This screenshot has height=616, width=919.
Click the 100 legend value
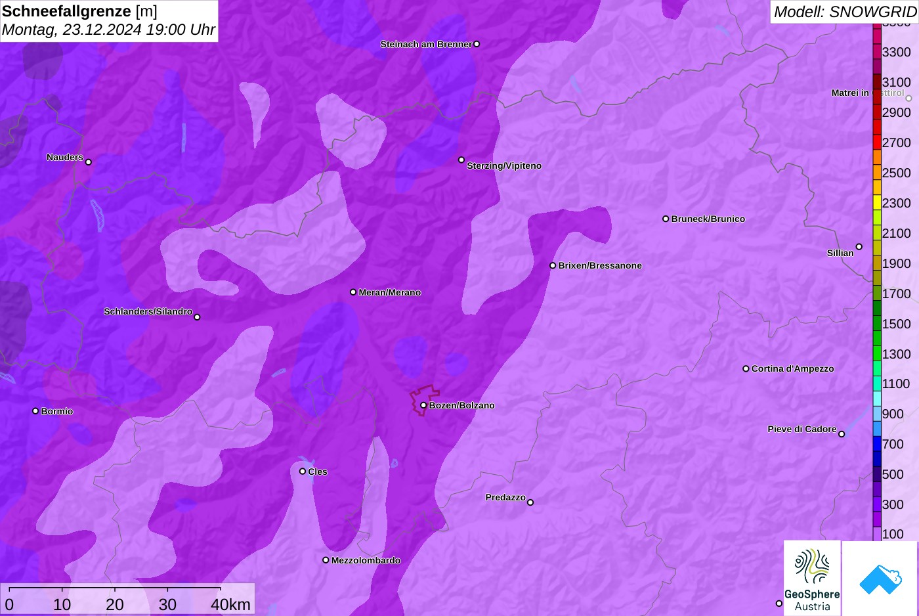(893, 534)
